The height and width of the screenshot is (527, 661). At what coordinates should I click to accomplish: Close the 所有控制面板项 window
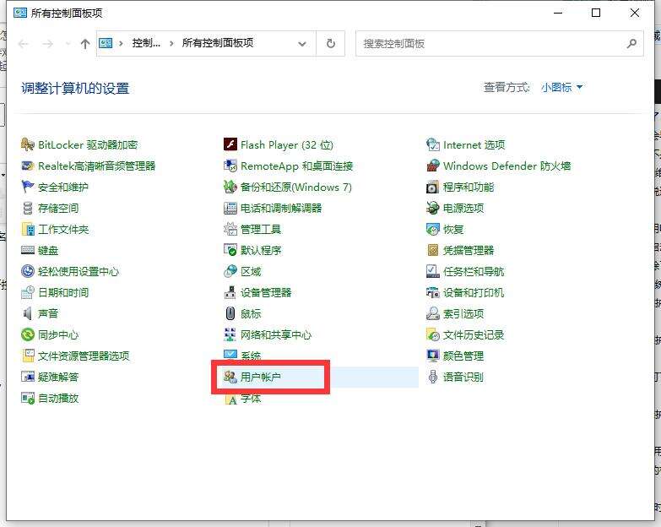click(x=635, y=13)
